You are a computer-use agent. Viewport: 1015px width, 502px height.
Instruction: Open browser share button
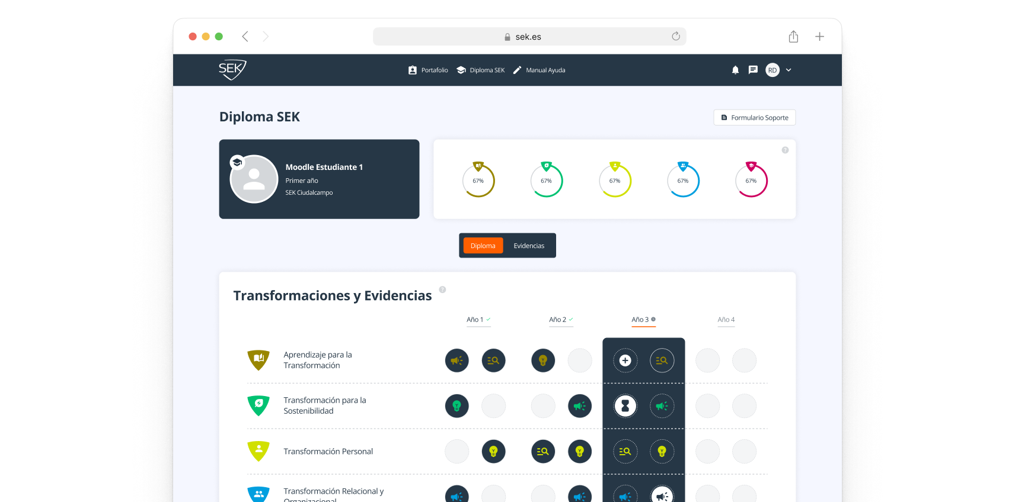click(793, 37)
